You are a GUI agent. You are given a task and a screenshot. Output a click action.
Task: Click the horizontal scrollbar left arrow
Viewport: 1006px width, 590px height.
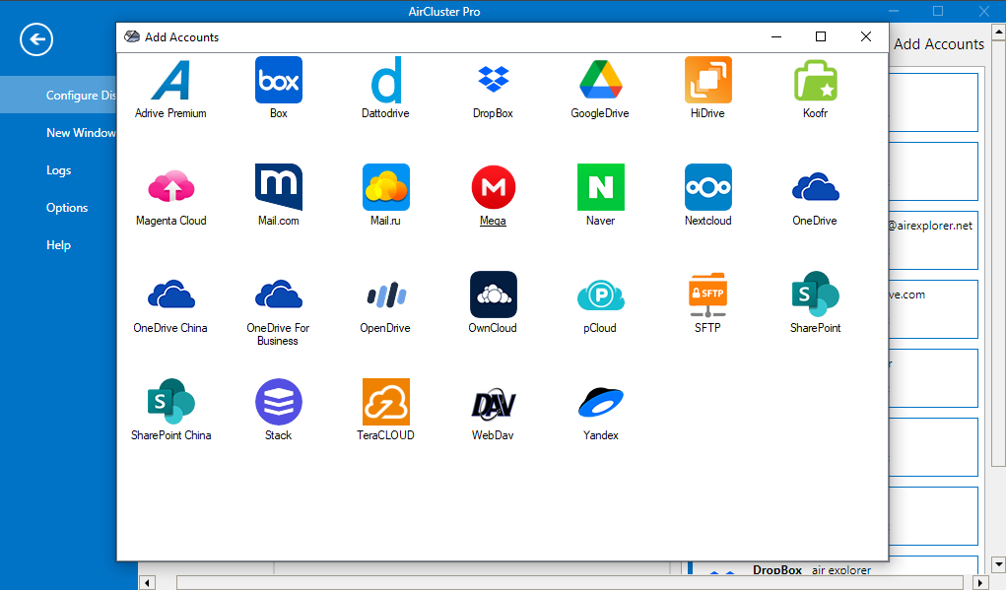[147, 583]
